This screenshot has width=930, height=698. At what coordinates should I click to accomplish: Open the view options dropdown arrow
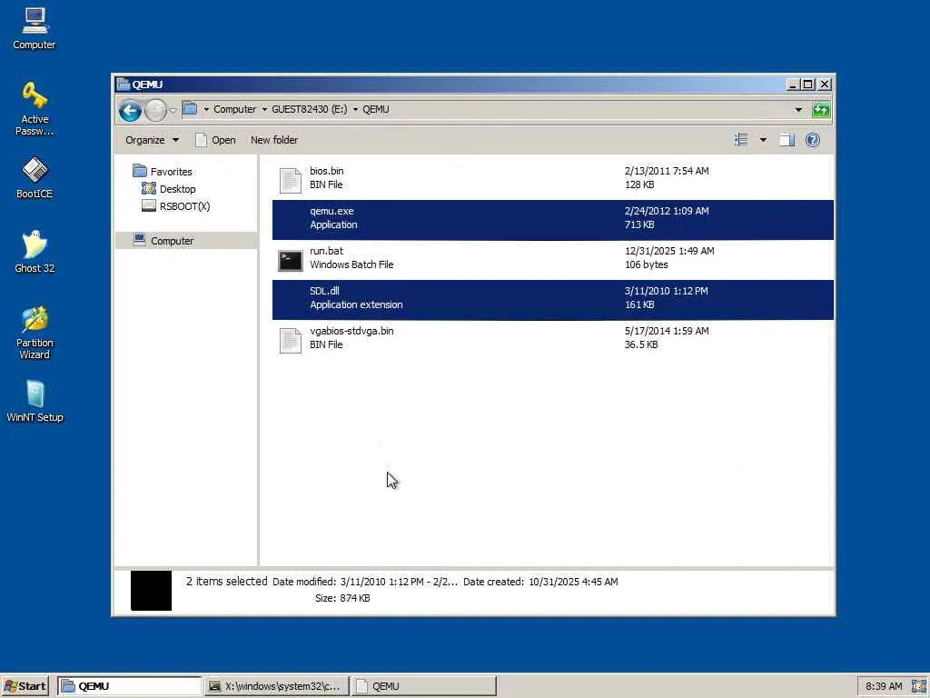coord(763,140)
